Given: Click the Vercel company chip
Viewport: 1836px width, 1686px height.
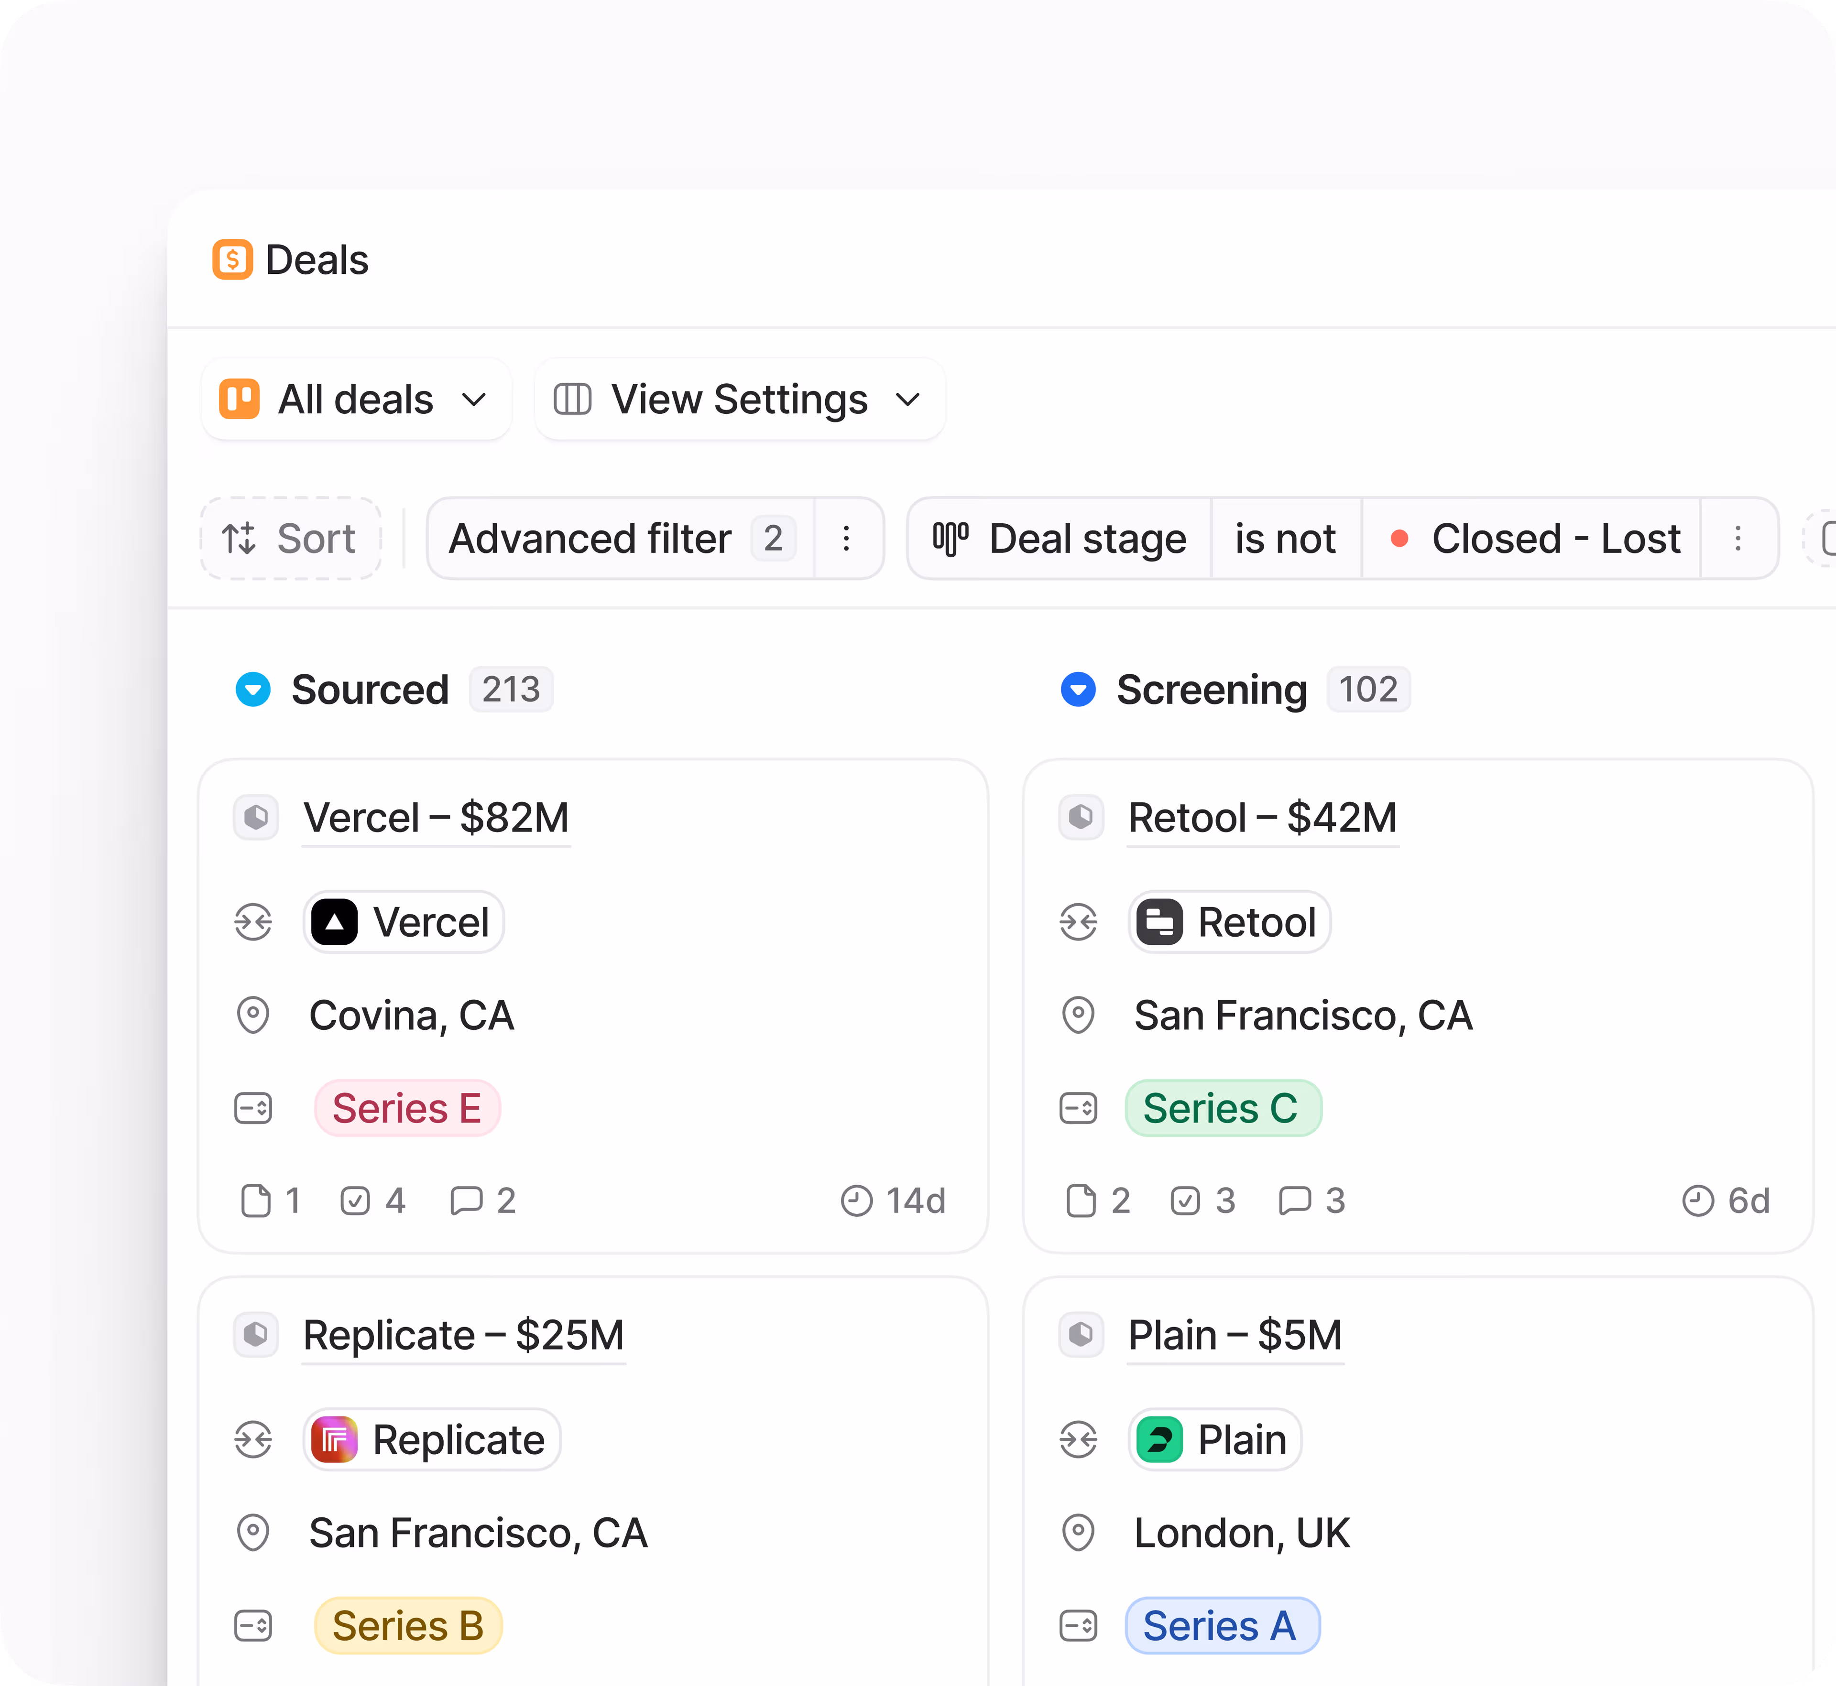Looking at the screenshot, I should pyautogui.click(x=404, y=922).
